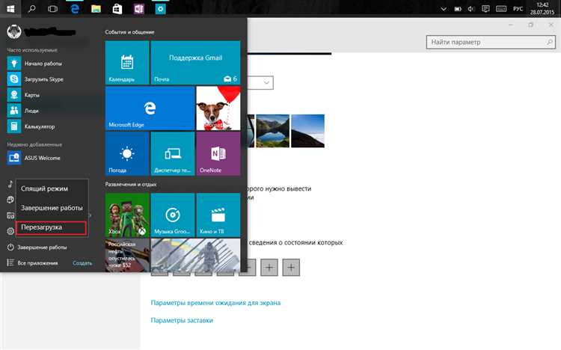Screen dimensions: 561x350
Task: Open Люди app entry
Action: (49, 111)
